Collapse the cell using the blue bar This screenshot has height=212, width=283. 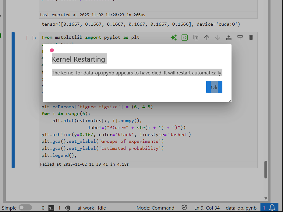[13, 101]
